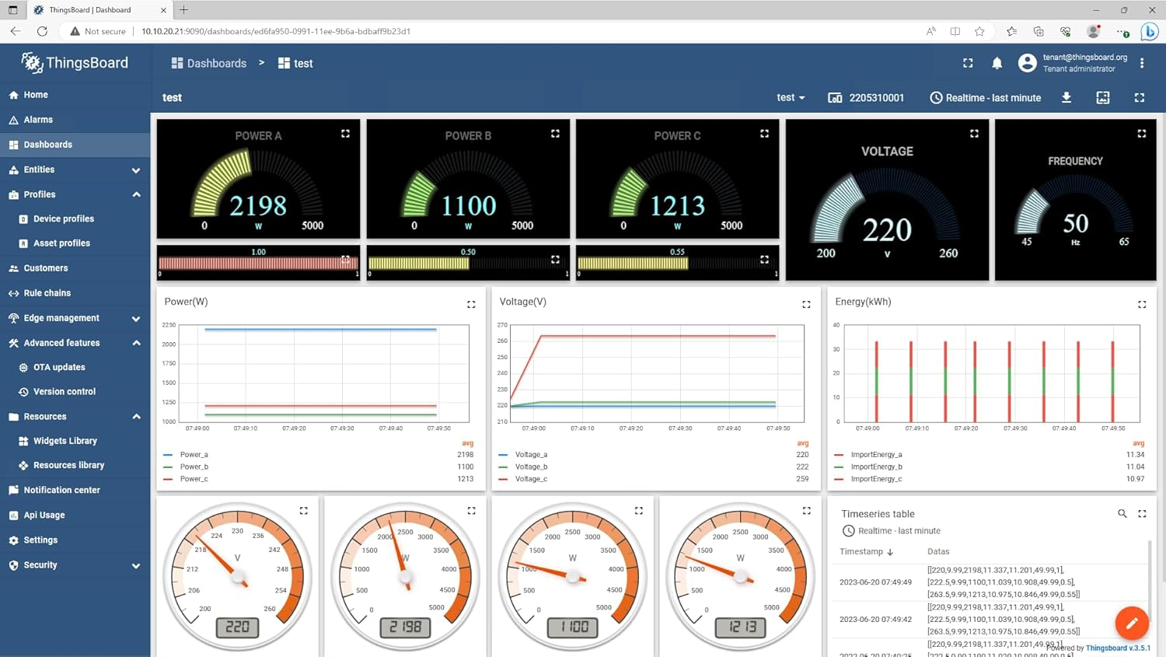Image resolution: width=1166 pixels, height=657 pixels.
Task: Search in the Timeseries table
Action: click(x=1122, y=514)
